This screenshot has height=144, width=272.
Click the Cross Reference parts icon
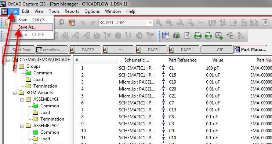(255, 23)
